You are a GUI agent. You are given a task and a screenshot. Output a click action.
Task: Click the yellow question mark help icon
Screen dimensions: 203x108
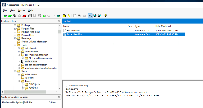(105, 16)
